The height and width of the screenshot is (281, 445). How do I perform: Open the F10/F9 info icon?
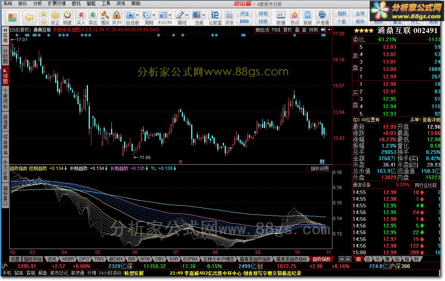tap(163, 15)
